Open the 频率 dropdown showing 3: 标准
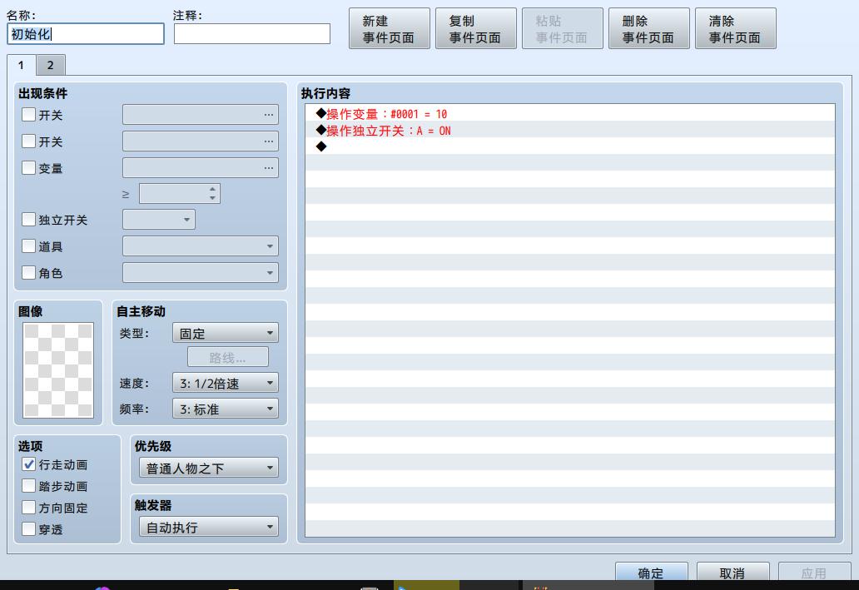This screenshot has height=590, width=859. tap(226, 409)
